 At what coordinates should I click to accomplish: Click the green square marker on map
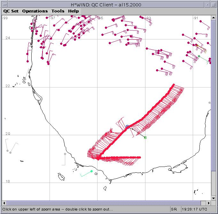point(145,137)
